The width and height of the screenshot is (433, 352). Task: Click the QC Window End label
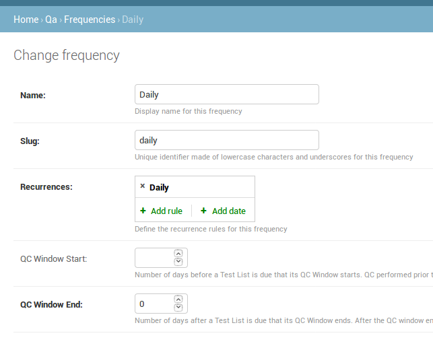(51, 304)
